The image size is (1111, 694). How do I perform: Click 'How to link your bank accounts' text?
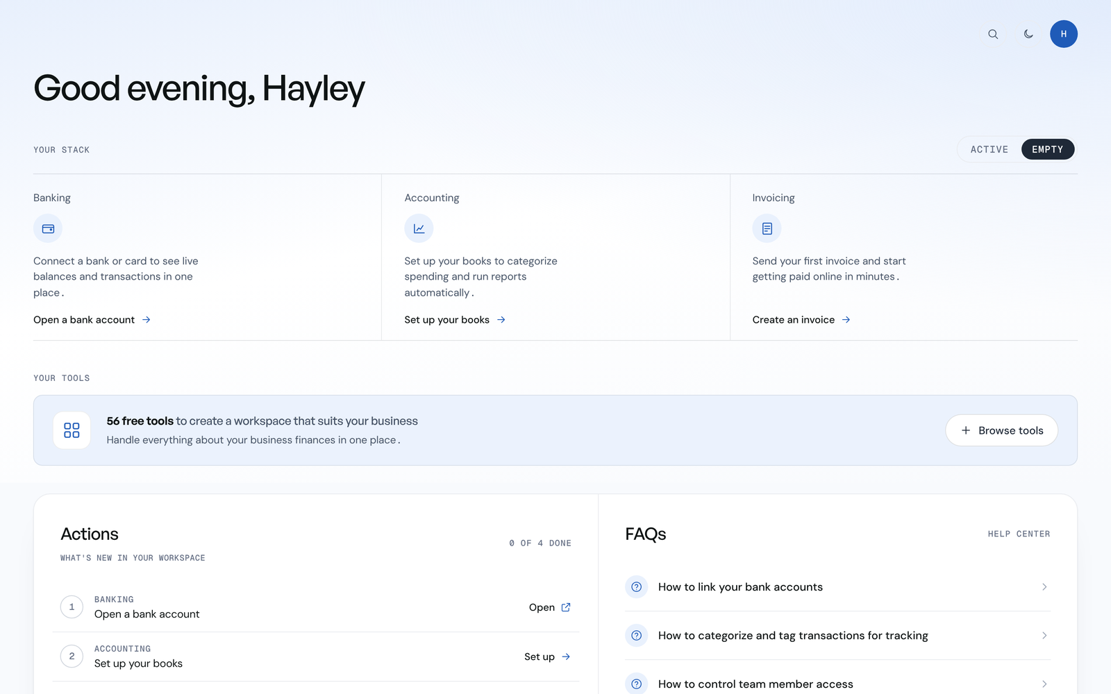(740, 587)
